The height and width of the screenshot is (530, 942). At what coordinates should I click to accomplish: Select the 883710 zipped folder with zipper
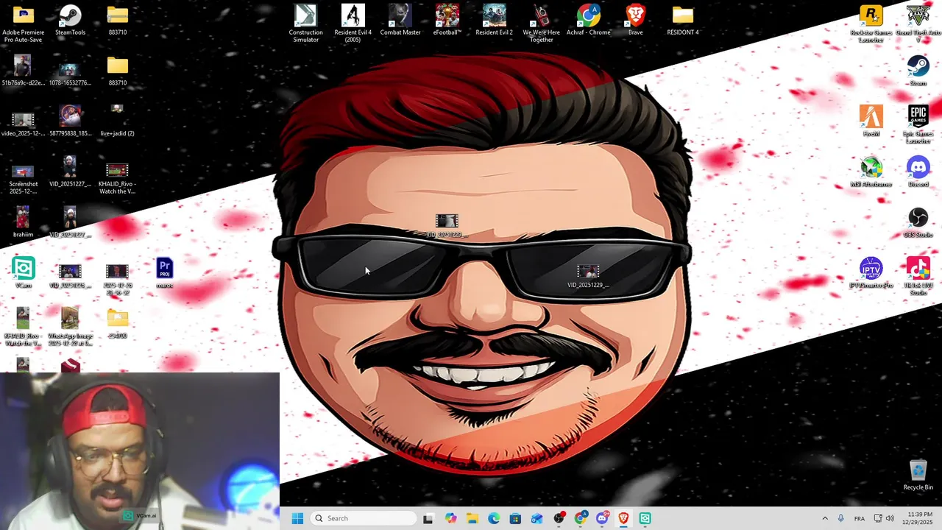coord(117,21)
